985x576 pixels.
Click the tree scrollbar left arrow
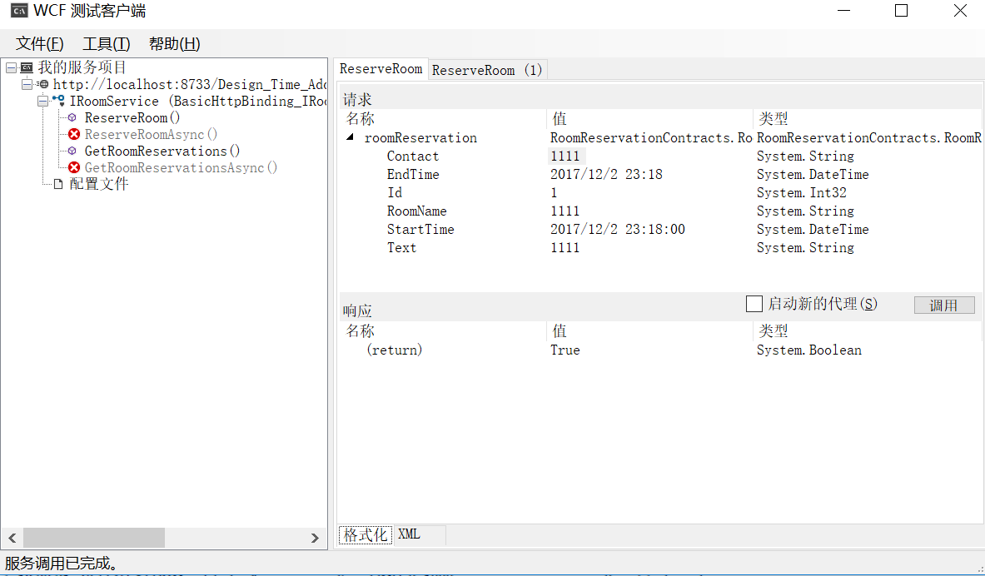(12, 538)
